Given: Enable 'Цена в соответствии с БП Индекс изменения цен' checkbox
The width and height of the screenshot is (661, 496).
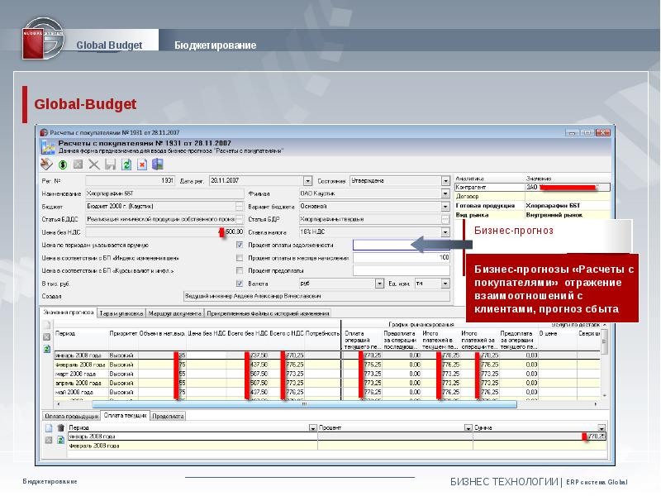Looking at the screenshot, I should pyautogui.click(x=240, y=258).
